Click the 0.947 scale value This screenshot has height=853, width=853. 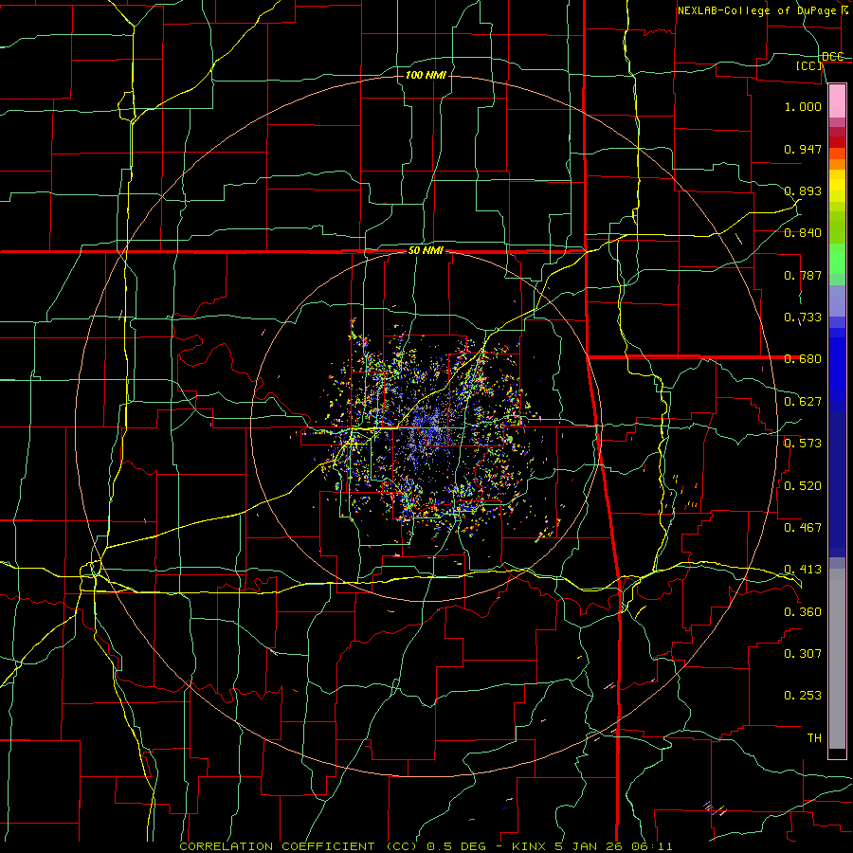click(803, 149)
